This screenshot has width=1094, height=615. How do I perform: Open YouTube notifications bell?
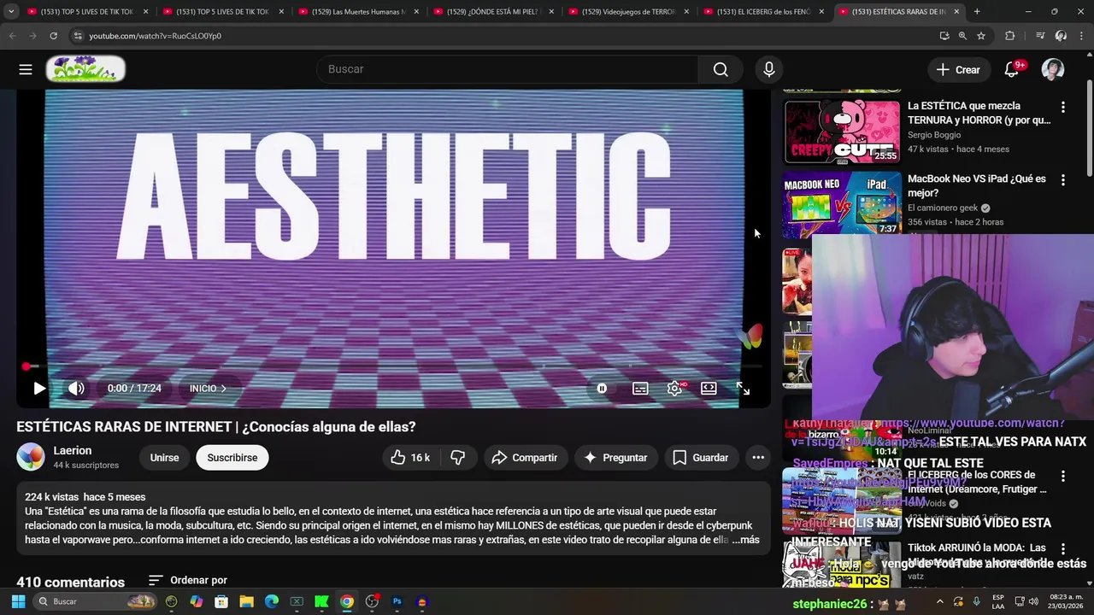pos(1012,70)
